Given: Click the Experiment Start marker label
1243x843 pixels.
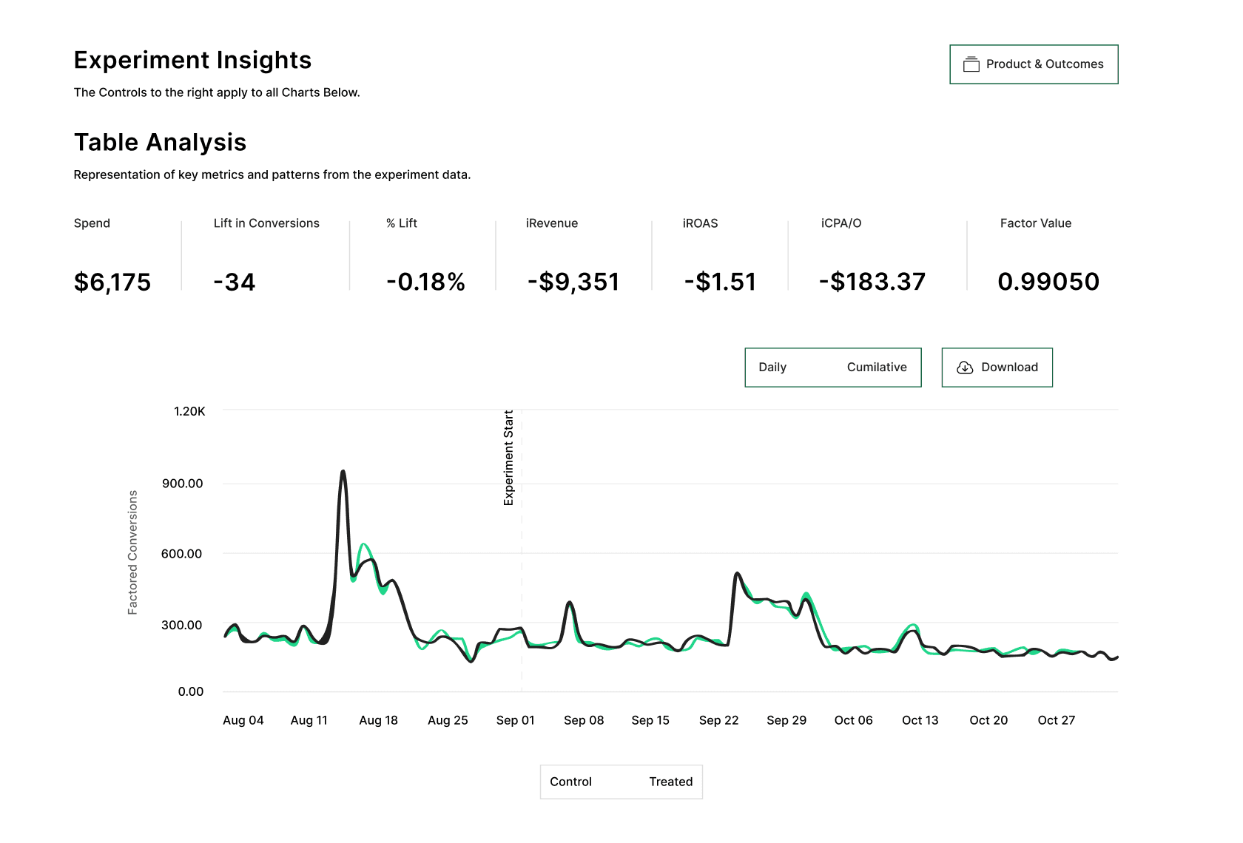Looking at the screenshot, I should tap(508, 458).
